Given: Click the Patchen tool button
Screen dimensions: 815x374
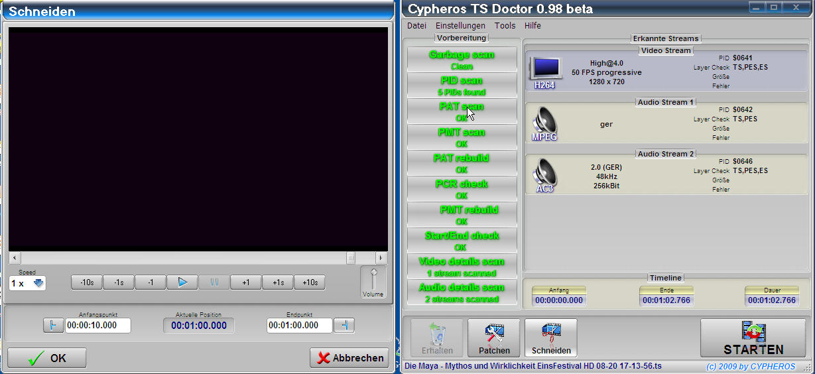Looking at the screenshot, I should tap(494, 338).
